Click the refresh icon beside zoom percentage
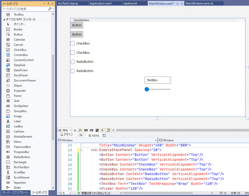 pos(75,130)
